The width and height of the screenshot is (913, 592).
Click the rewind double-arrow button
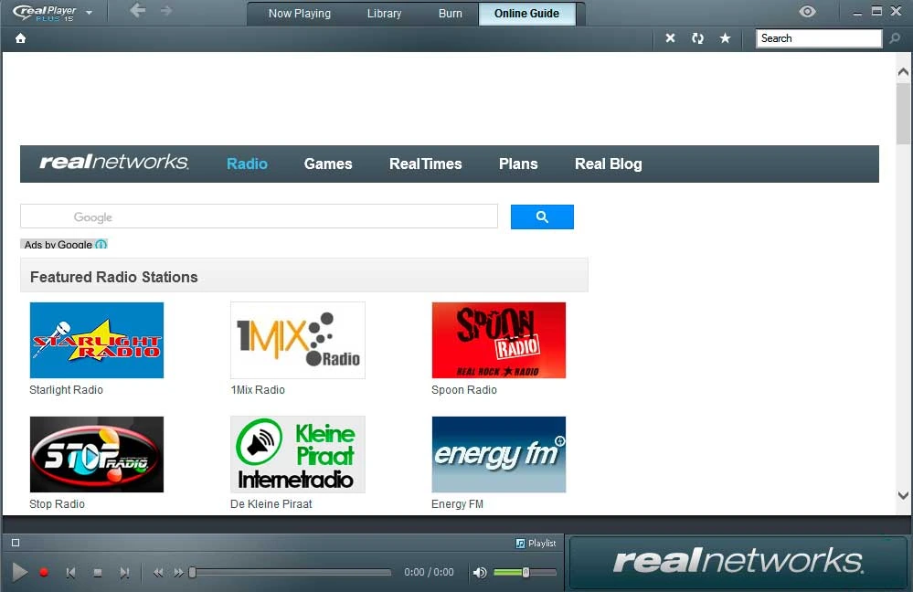[x=158, y=573]
